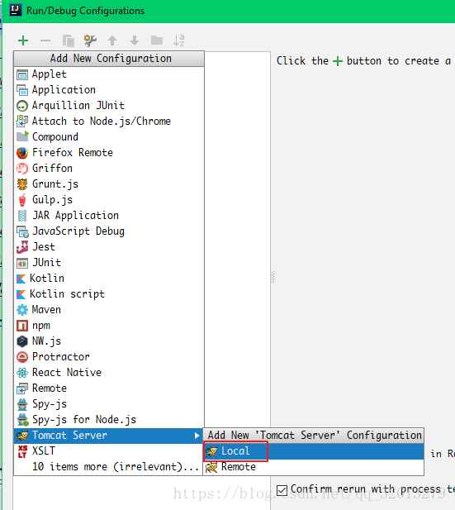The width and height of the screenshot is (455, 510).
Task: Choose Grunt.js configuration
Action: [x=109, y=184]
